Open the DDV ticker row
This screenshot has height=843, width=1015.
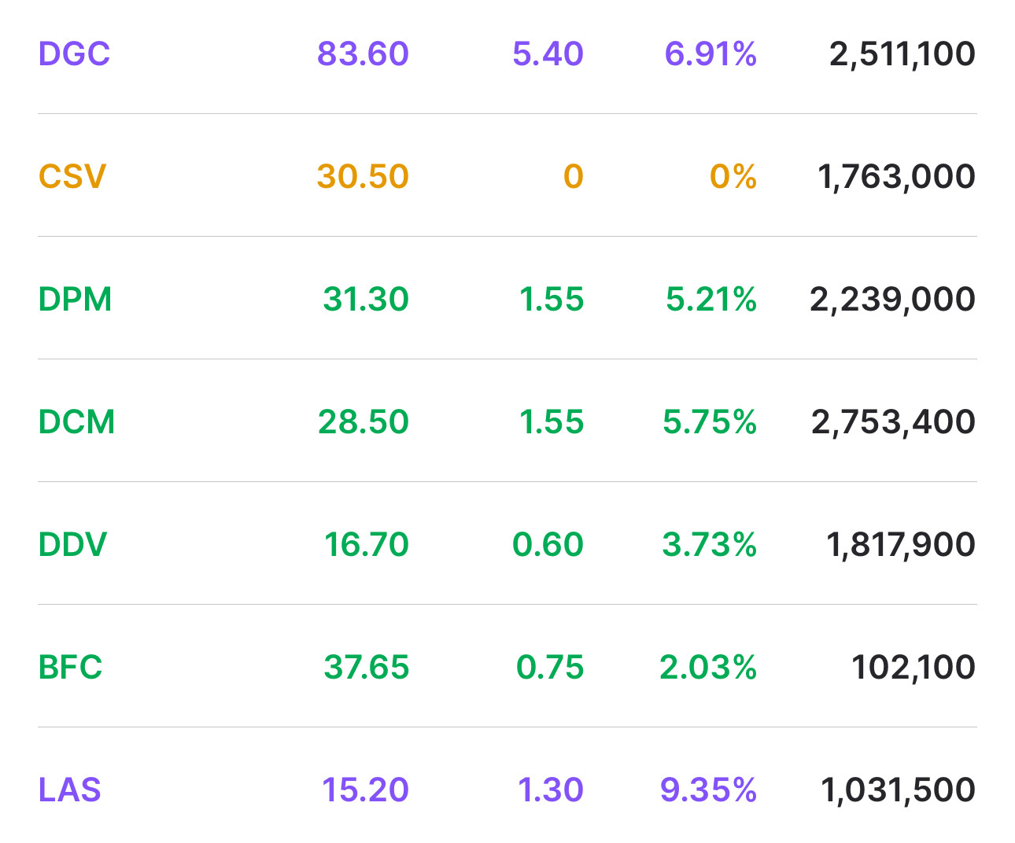click(72, 545)
